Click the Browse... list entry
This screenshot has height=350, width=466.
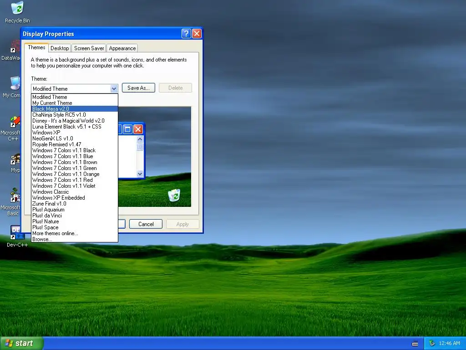tap(75, 239)
